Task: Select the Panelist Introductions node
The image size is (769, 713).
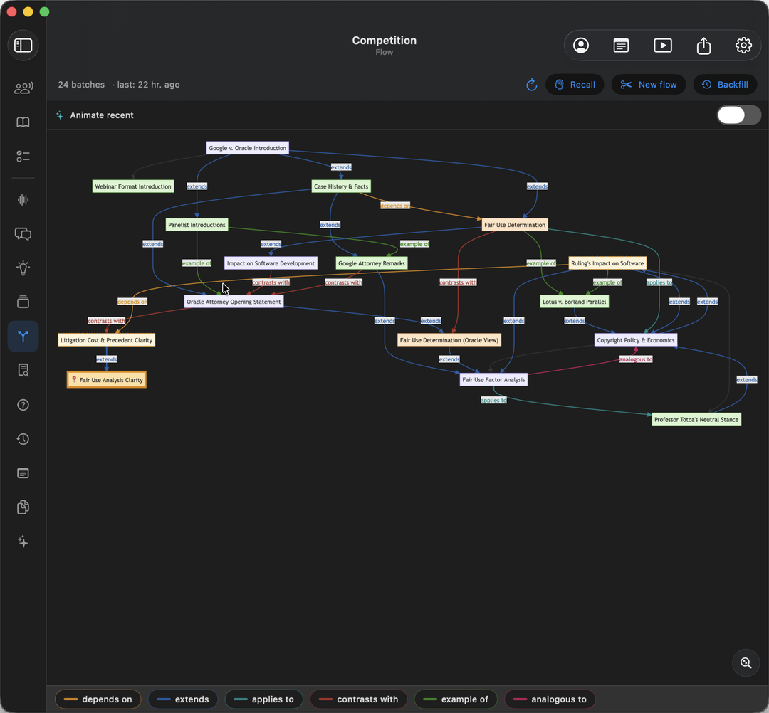Action: coord(197,225)
